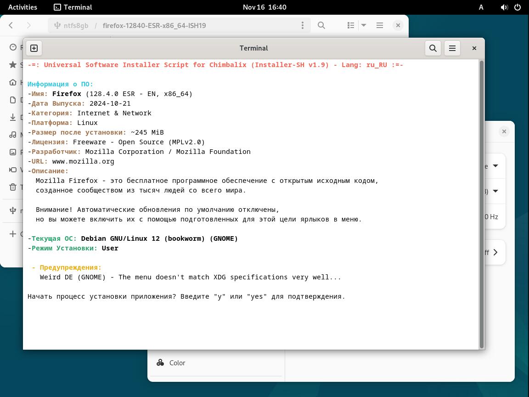Open the Terminal hamburger menu
Screen dimensions: 529x397
[x=452, y=48]
